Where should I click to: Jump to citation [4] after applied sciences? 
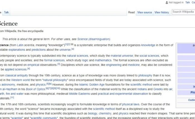29,69
